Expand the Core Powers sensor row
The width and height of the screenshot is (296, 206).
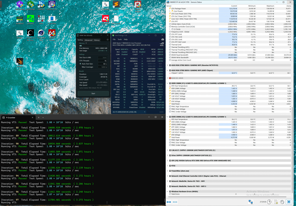(x=170, y=11)
